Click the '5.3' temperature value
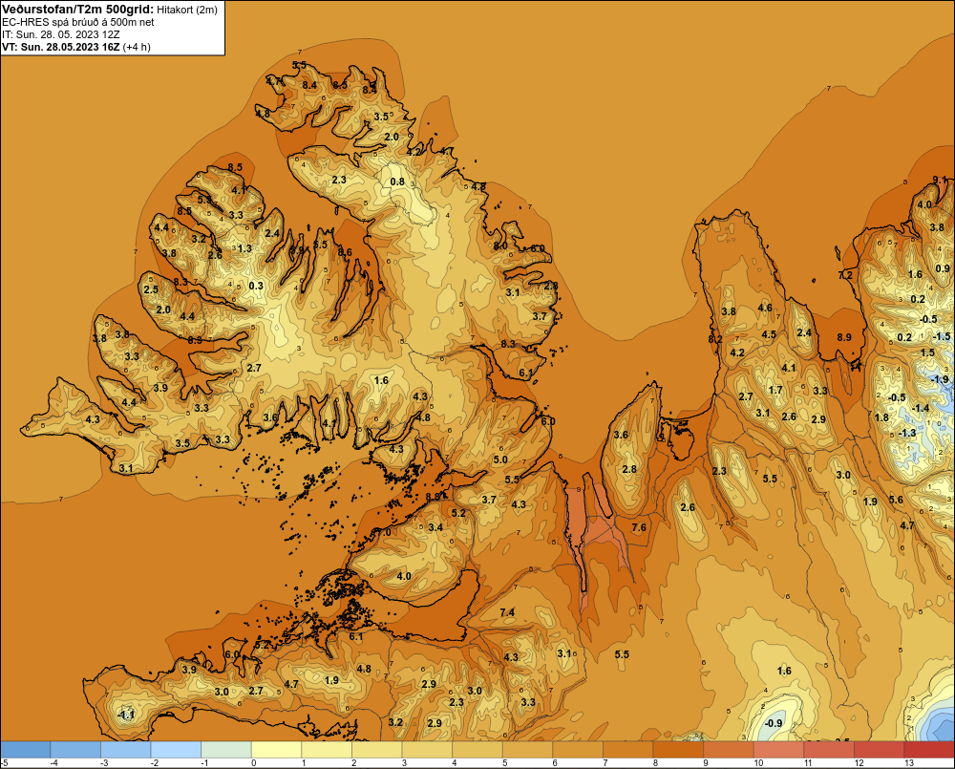Image resolution: width=955 pixels, height=769 pixels. coord(204,200)
